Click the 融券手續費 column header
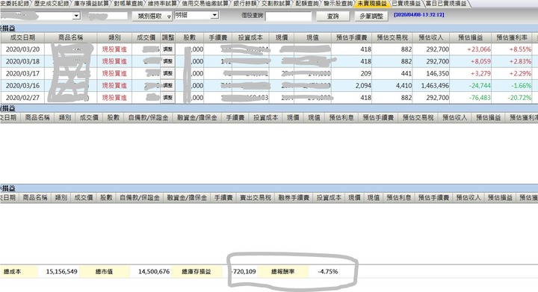The image size is (538, 292). pos(294,198)
